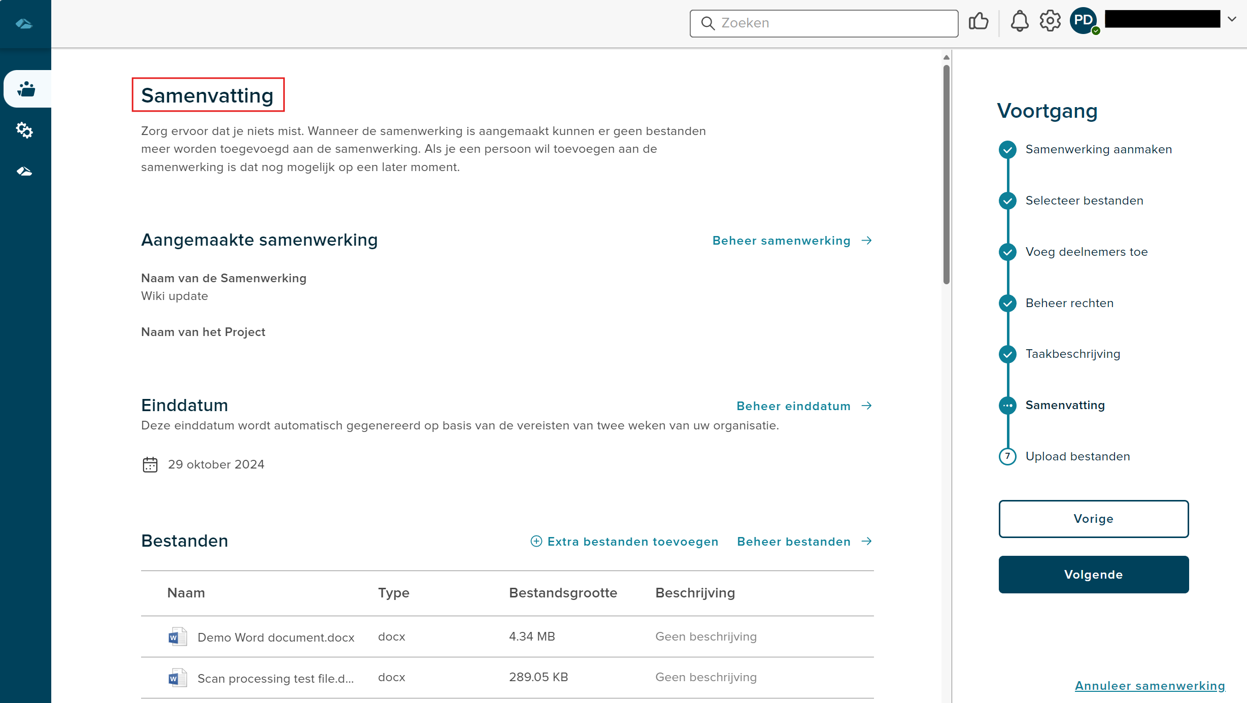
Task: Click the arrow icon beside Beheer einddatum
Action: pyautogui.click(x=867, y=406)
